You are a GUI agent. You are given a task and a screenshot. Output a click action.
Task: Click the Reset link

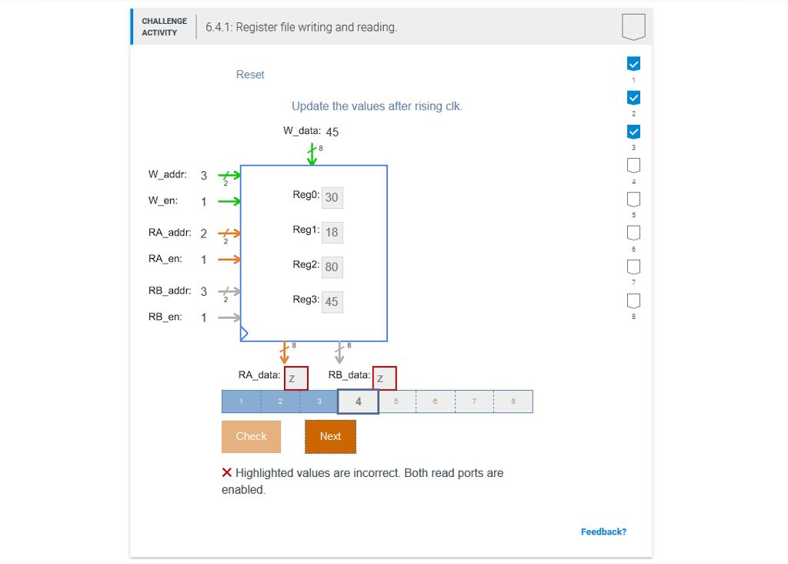[250, 74]
